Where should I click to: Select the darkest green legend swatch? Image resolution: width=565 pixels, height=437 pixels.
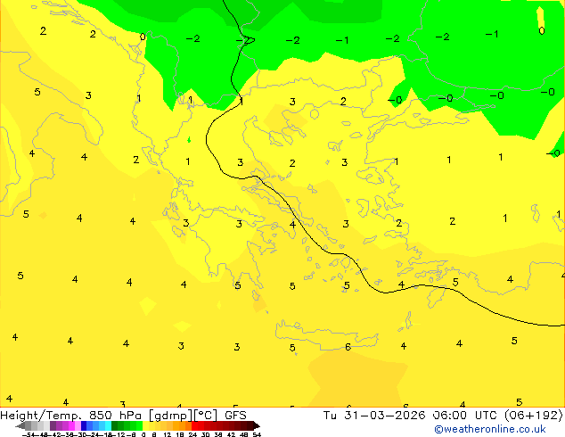tap(114, 425)
